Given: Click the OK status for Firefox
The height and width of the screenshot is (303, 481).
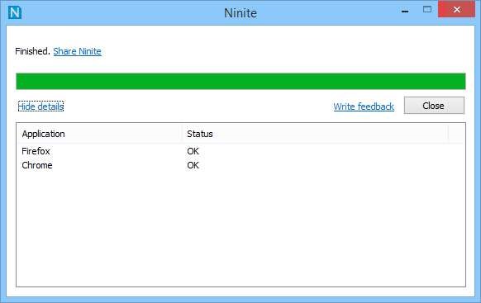Looking at the screenshot, I should [193, 151].
